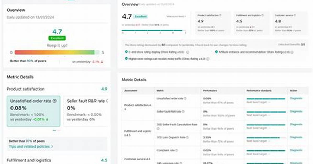Screen dimensions: 313x164
Task: Click Unlocked benefits 3/3 text
Action: click(x=292, y=45)
